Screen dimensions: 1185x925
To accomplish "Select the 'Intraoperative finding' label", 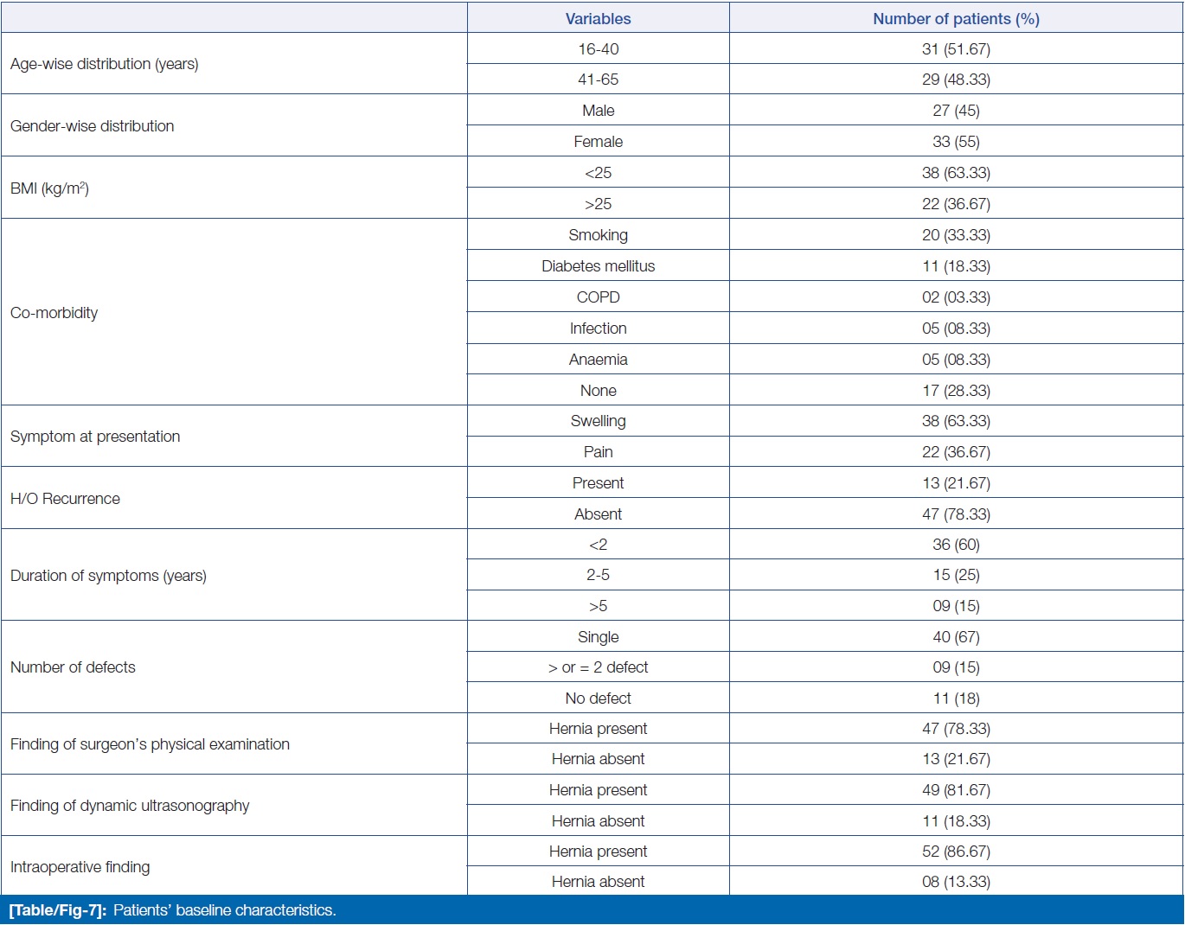I will [80, 867].
